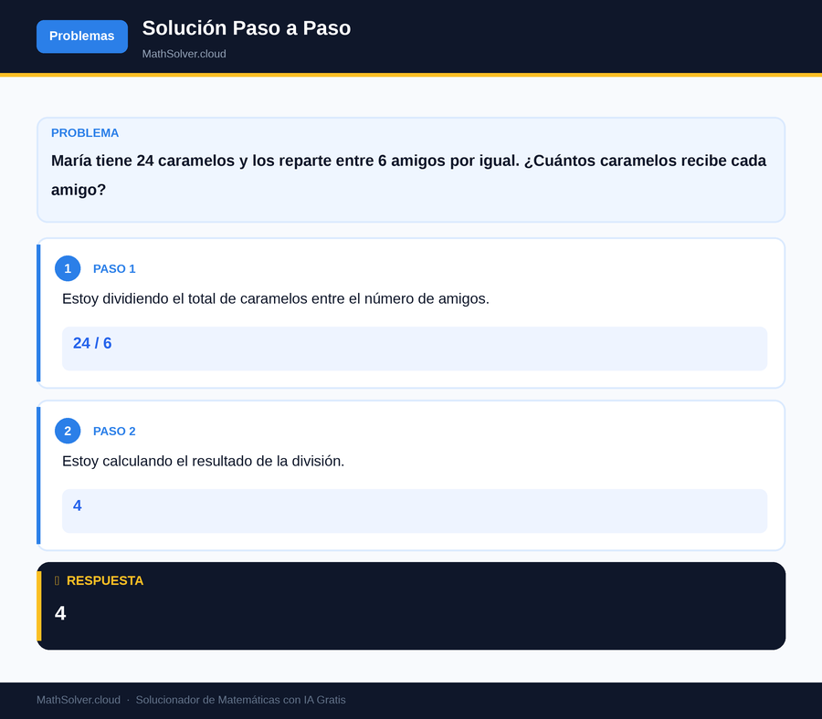Screen dimensions: 822x719
Task: Click the icon beside RESPUESTA
Action: point(58,580)
